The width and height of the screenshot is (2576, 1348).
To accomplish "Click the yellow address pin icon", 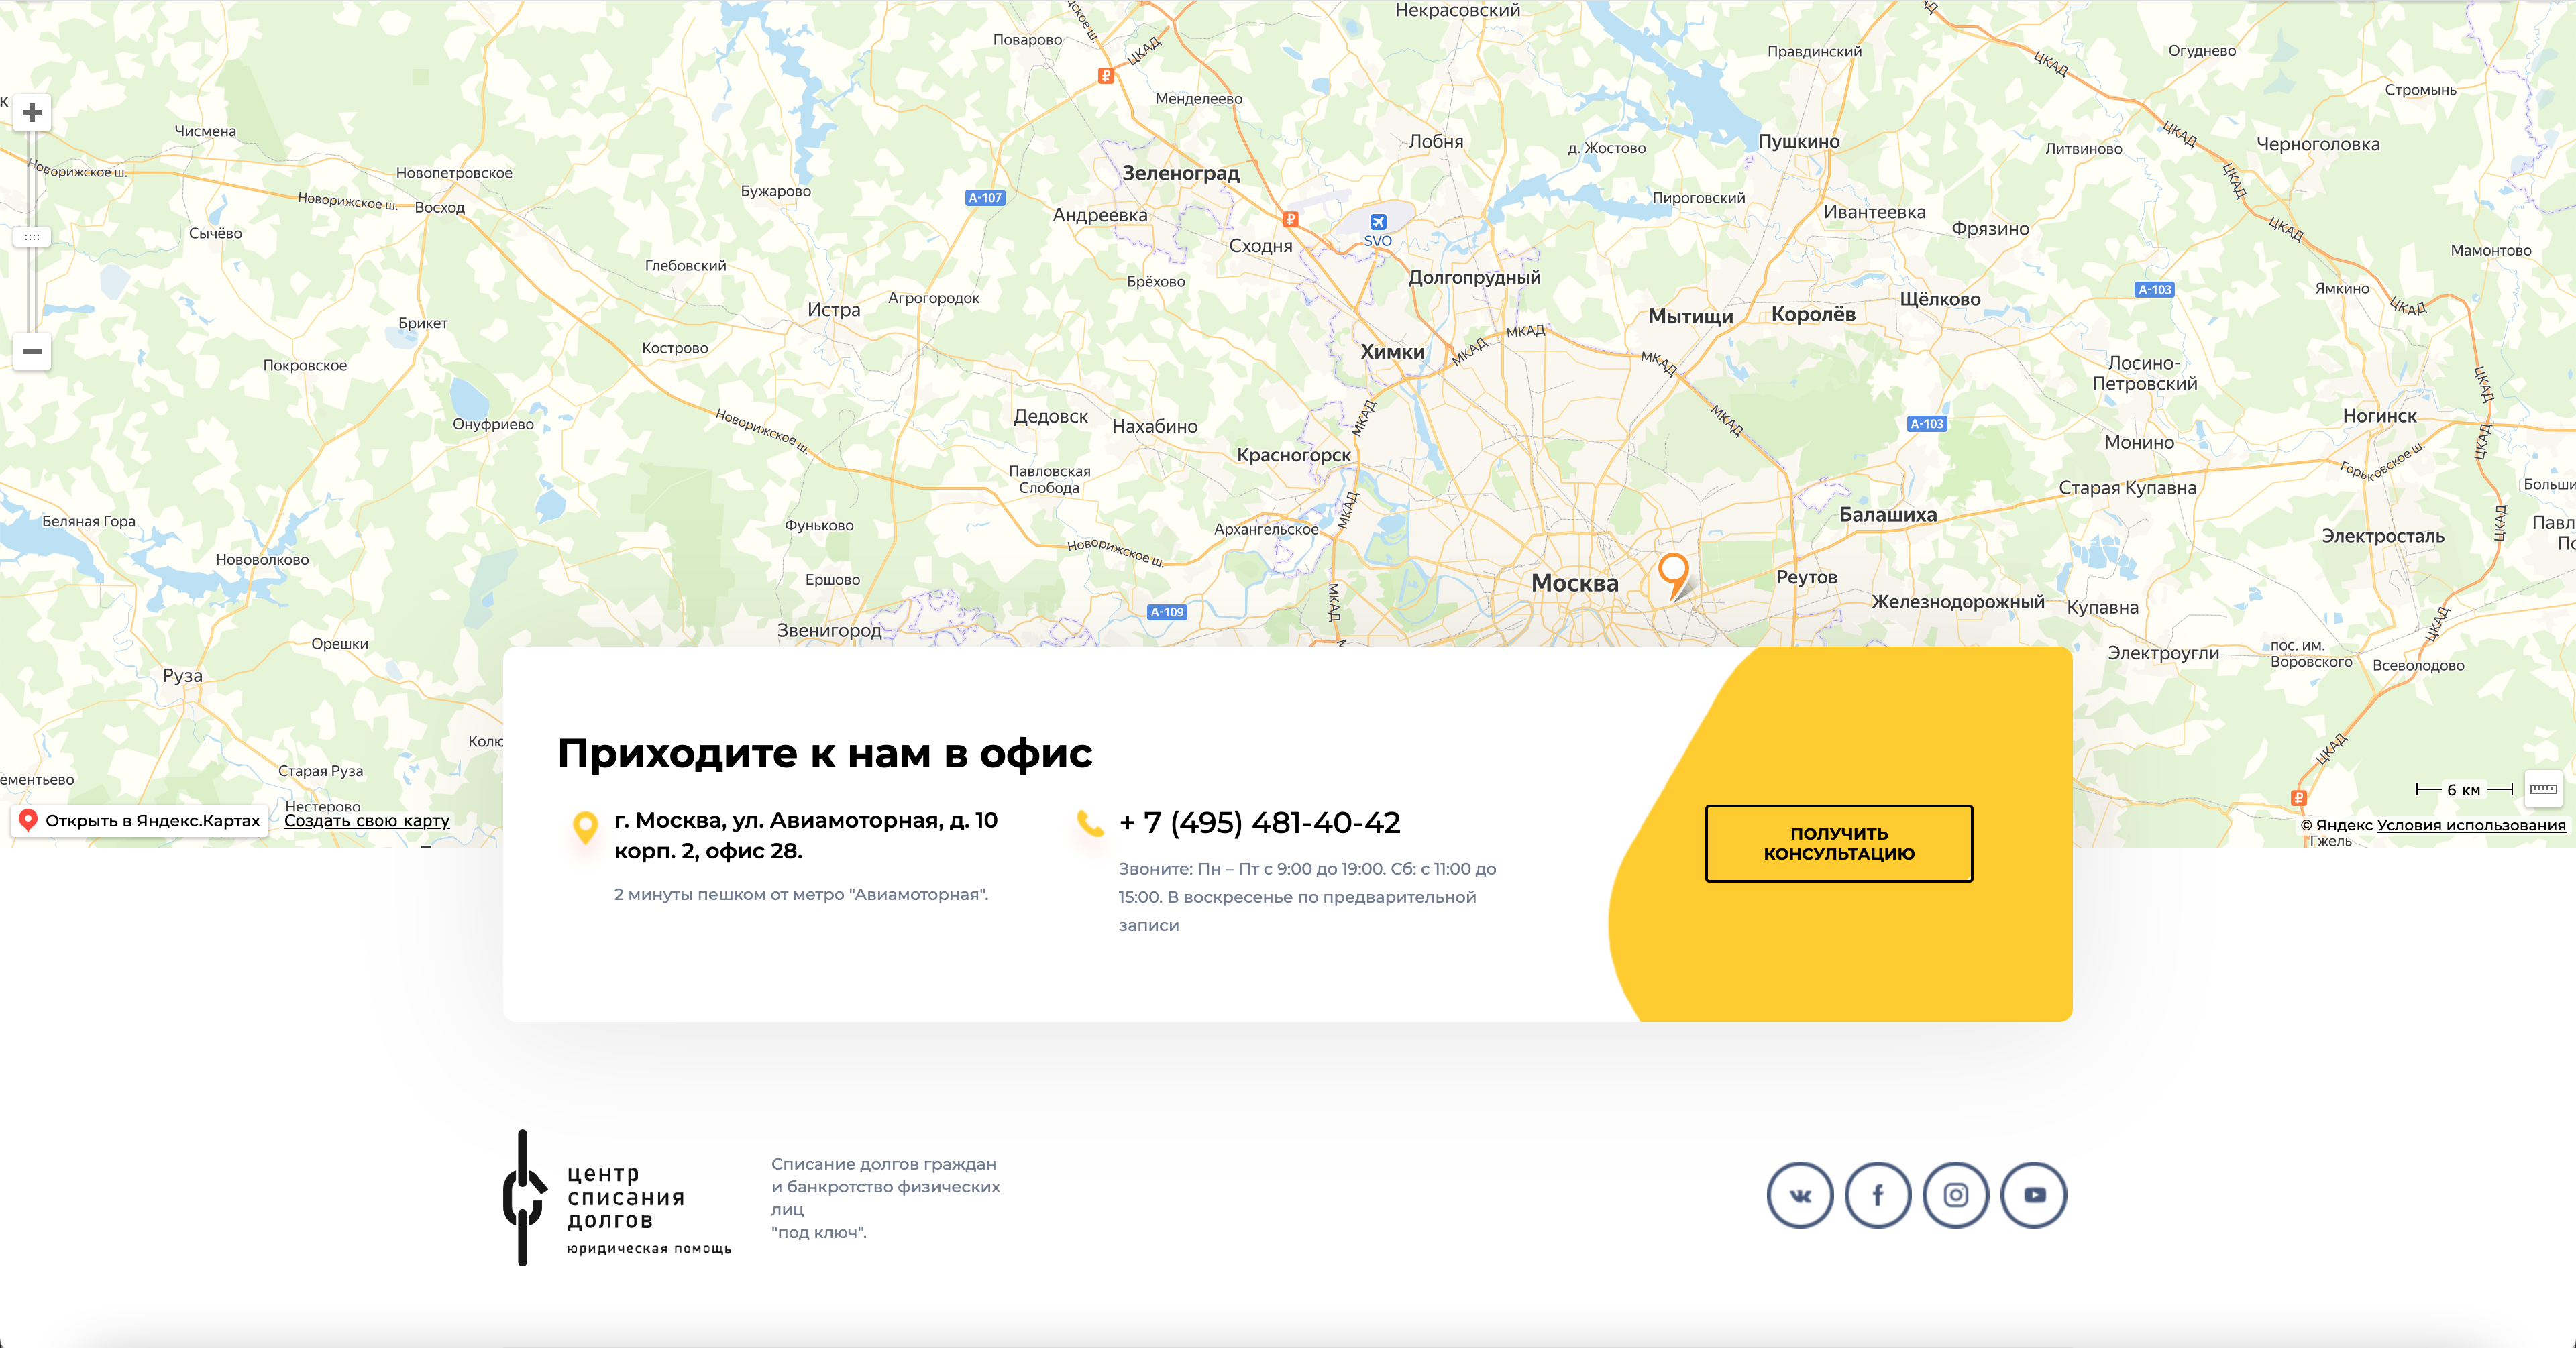I will [x=585, y=828].
